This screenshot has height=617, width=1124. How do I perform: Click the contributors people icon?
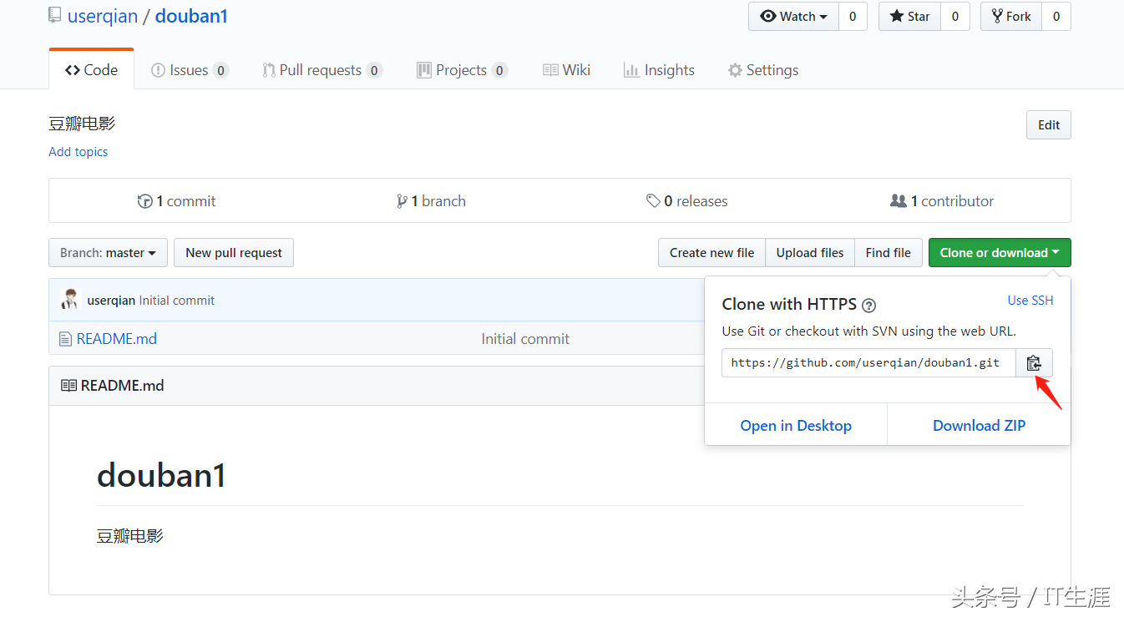point(899,201)
